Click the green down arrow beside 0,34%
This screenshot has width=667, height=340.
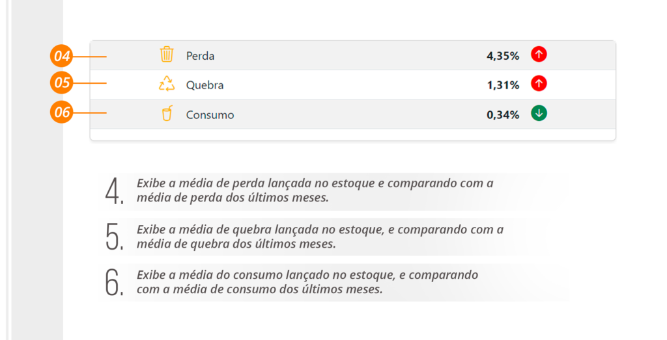539,113
